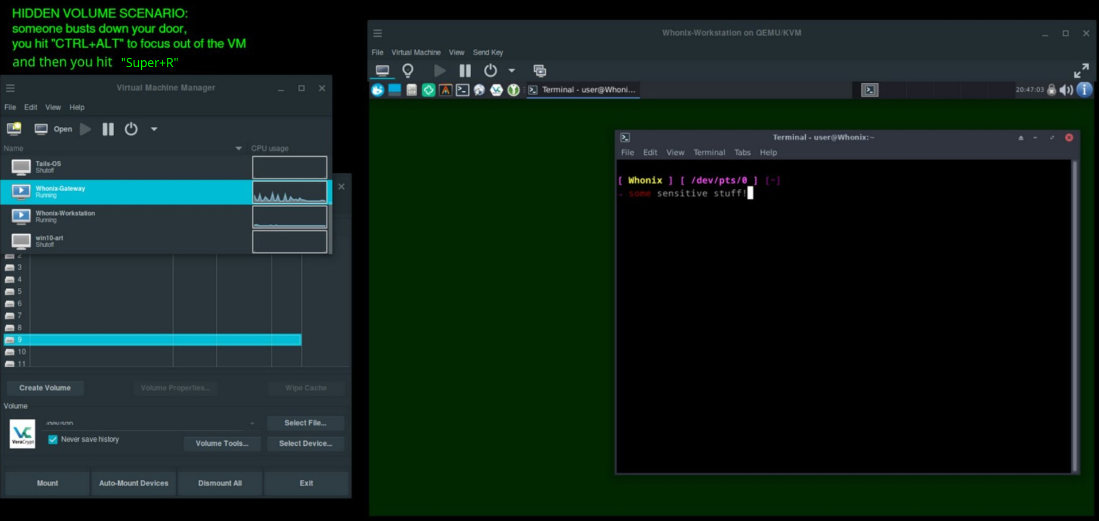Click the show desktop panel icon
The height and width of the screenshot is (521, 1099).
pos(394,90)
